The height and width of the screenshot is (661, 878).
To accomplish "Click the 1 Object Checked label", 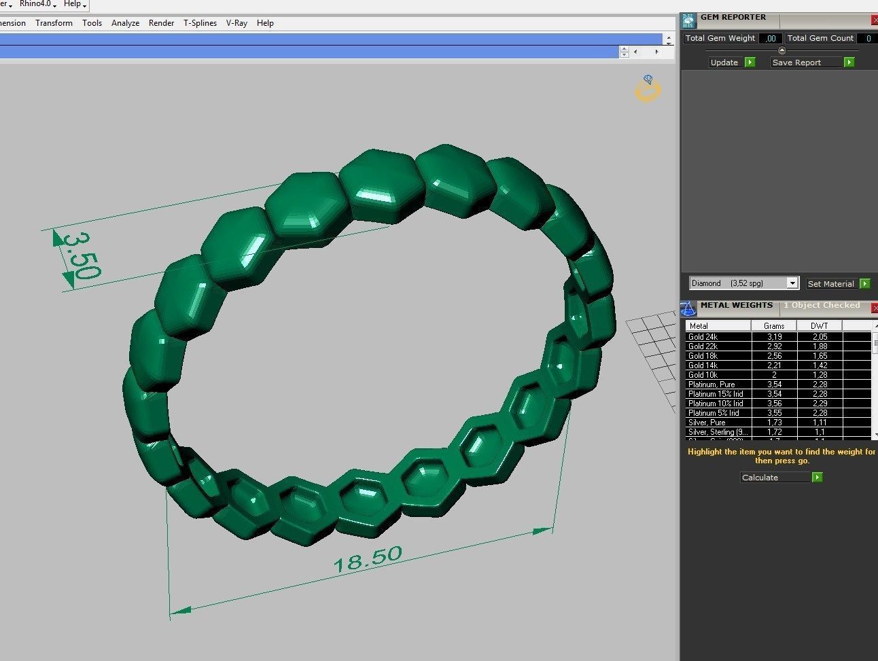I will click(822, 306).
